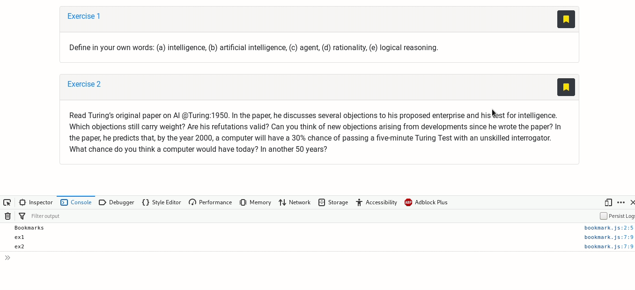Switch to the Inspector tab

pyautogui.click(x=36, y=202)
